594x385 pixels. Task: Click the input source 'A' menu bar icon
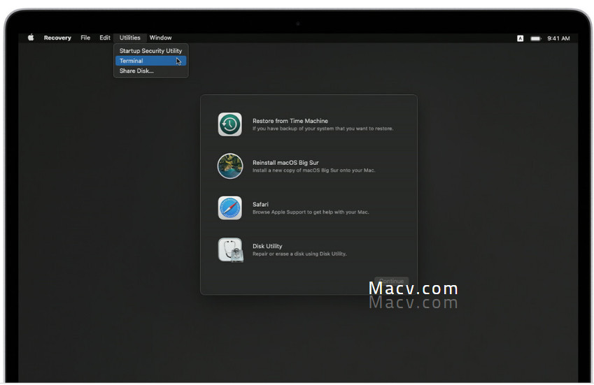[x=520, y=38]
